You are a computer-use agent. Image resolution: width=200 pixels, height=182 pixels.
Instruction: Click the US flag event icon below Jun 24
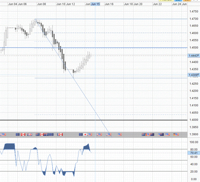(x=177, y=135)
